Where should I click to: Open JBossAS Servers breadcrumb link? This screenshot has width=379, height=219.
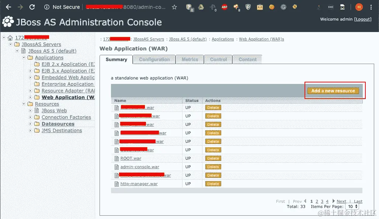[x=149, y=39]
